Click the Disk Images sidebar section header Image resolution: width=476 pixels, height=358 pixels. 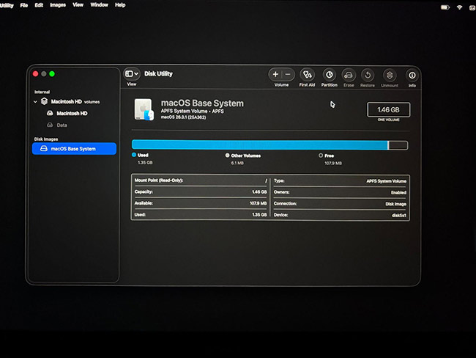(46, 139)
